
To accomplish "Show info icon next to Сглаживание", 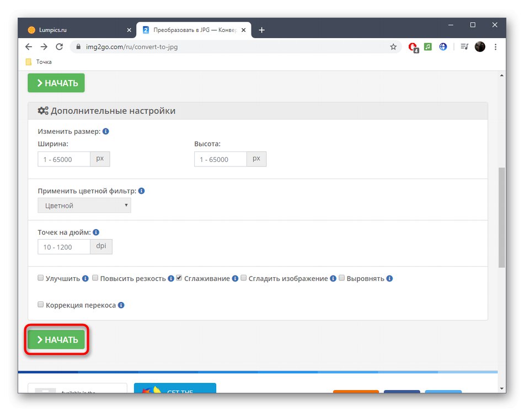I will tap(235, 278).
